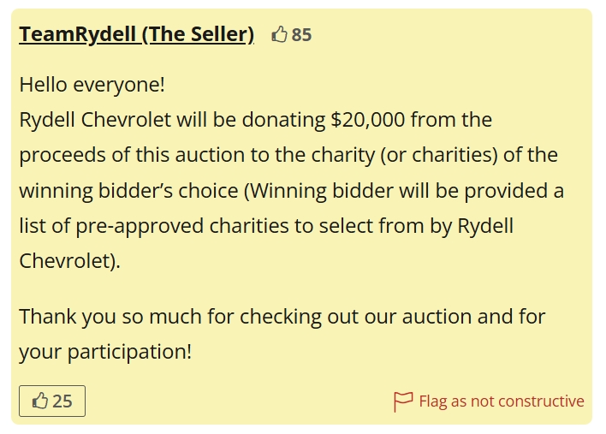Click the "Chevrolet)." word ending the paragraph
Image resolution: width=606 pixels, height=434 pixels.
(x=70, y=260)
